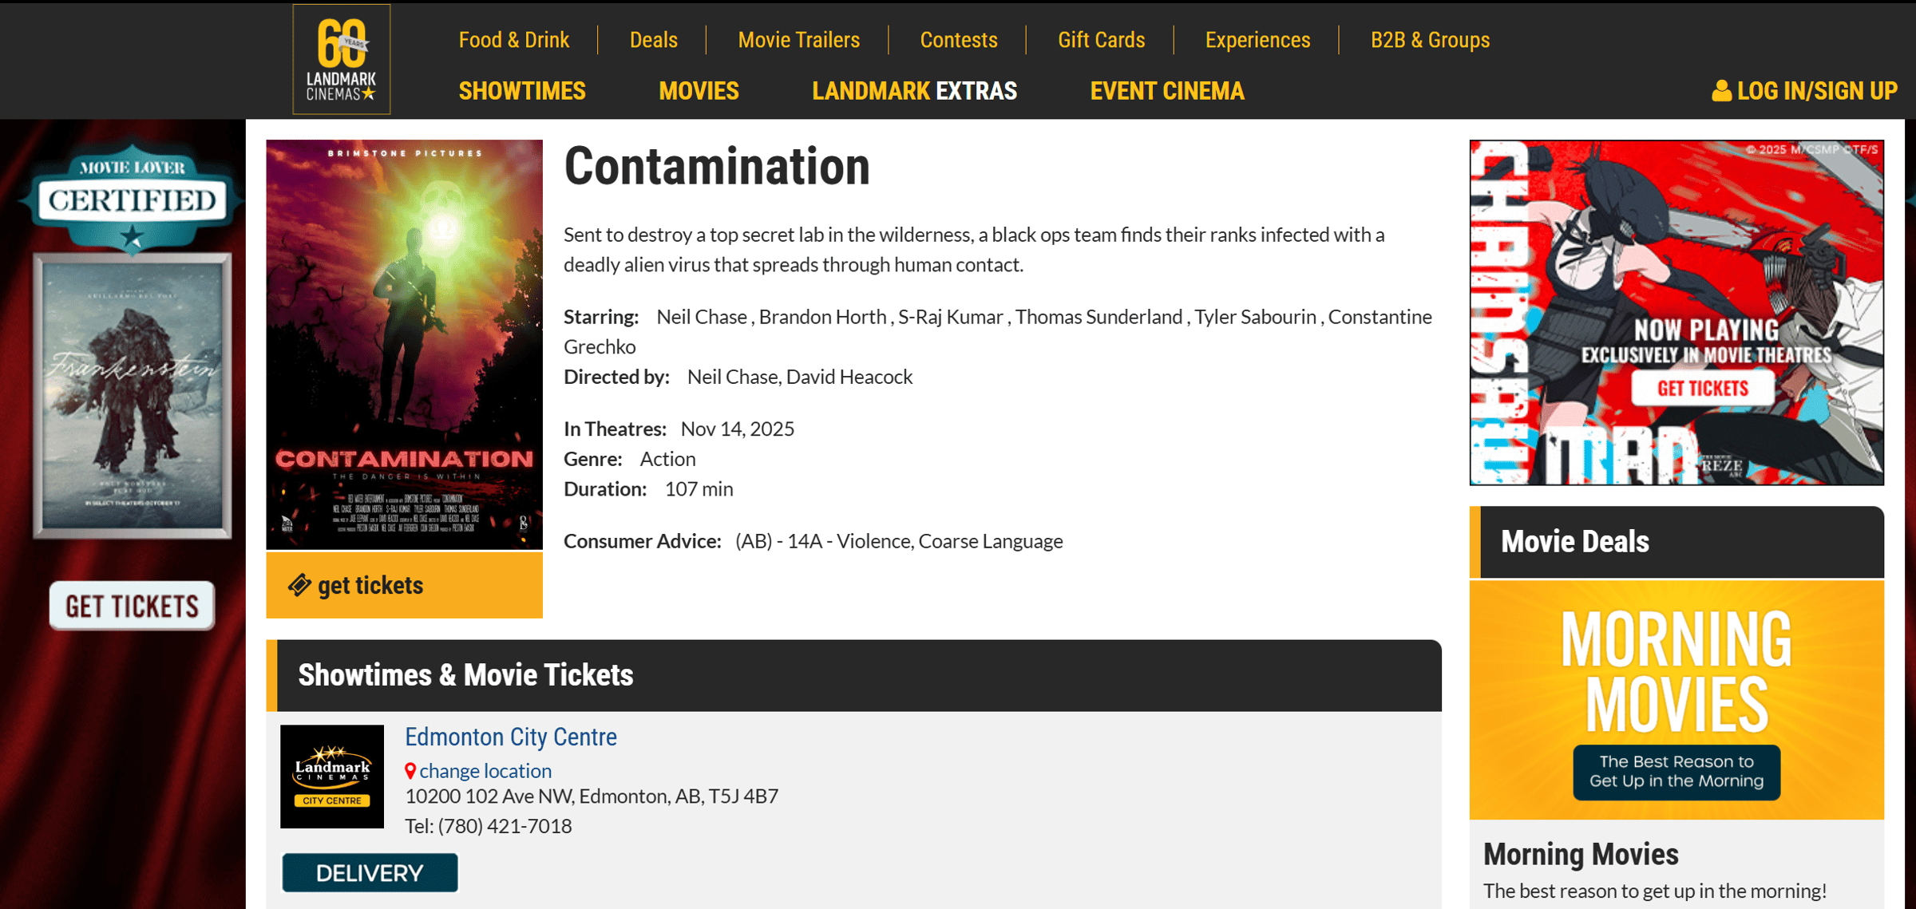Go to EVENT CINEMA
The height and width of the screenshot is (909, 1916).
tap(1167, 91)
